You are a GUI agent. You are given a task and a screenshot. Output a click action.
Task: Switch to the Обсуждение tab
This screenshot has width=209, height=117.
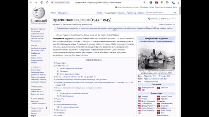click(x=63, y=13)
